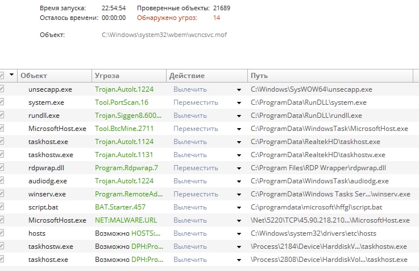Toggle the checkbox beside hosts entry

point(1,233)
